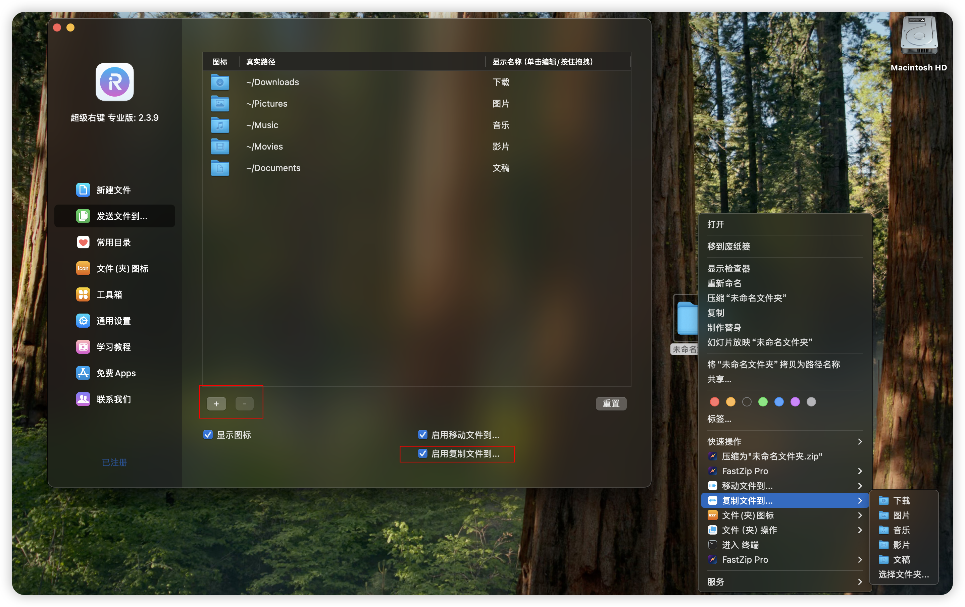
Task: Open the 学习教程 tutorials section
Action: pos(113,347)
